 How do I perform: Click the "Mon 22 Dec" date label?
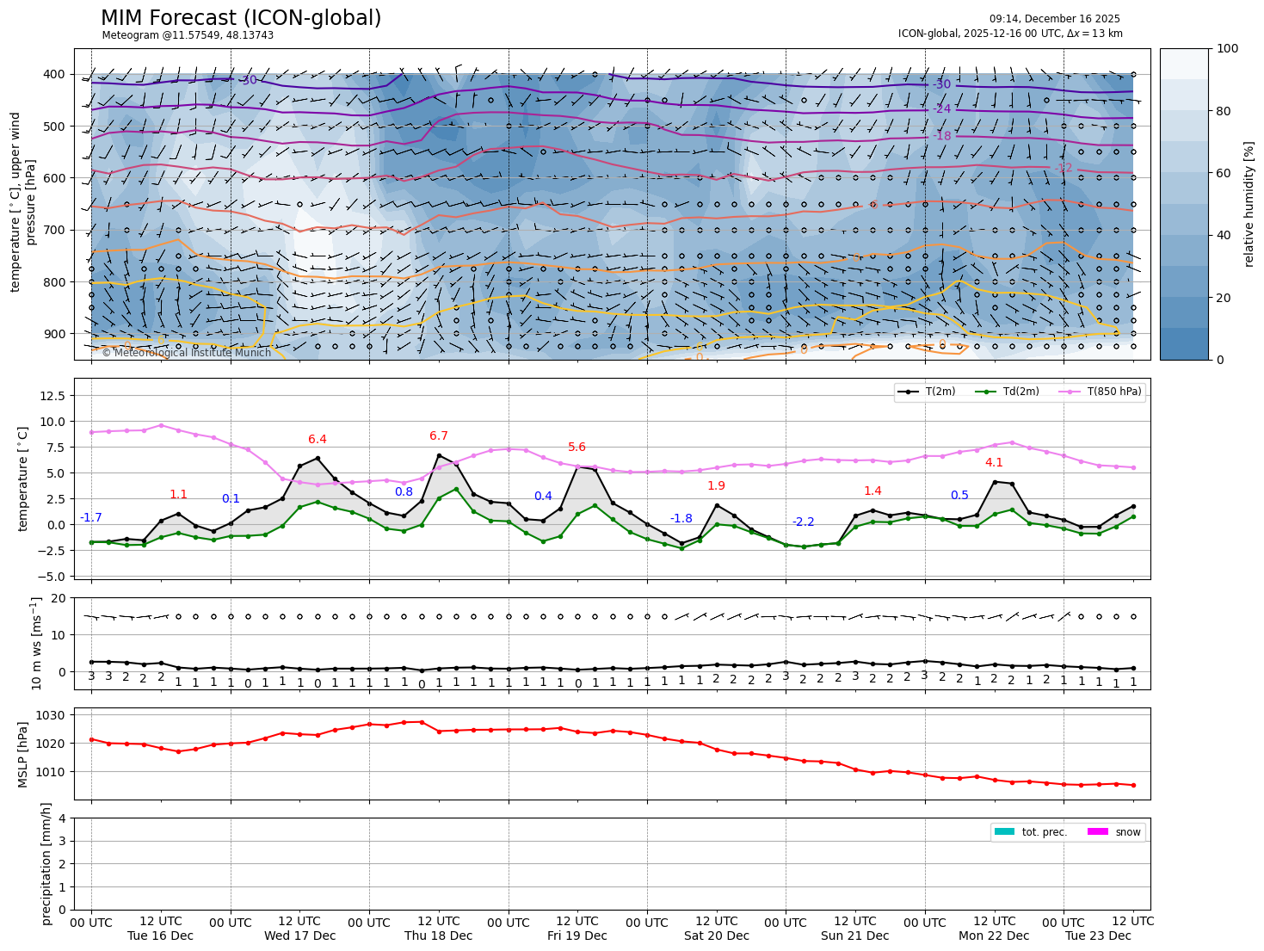(x=994, y=936)
